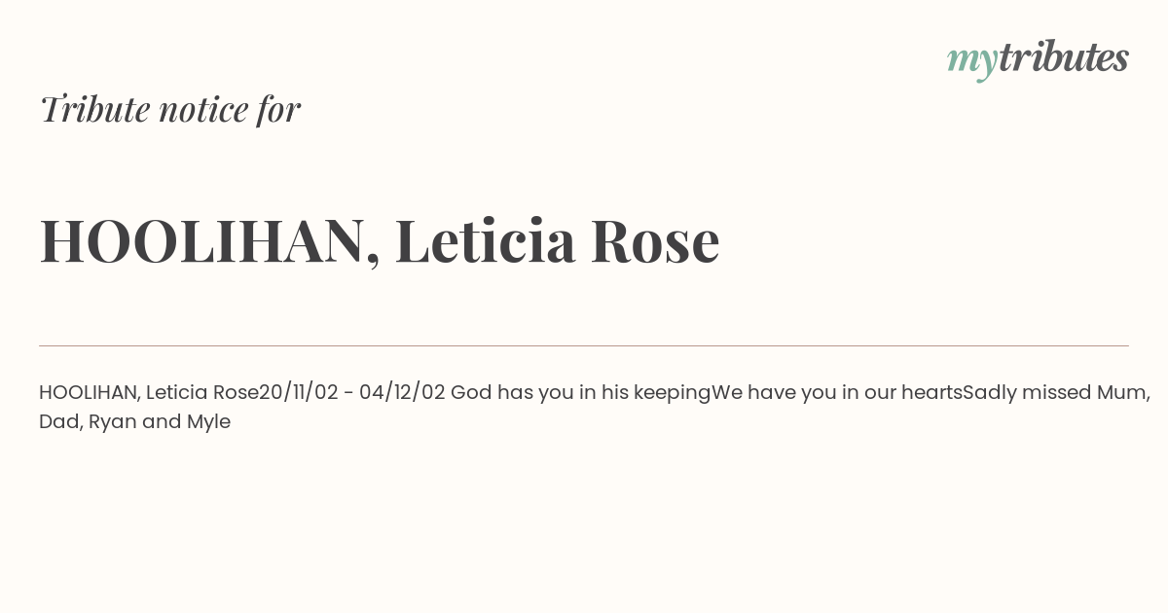Click the word "Mum," in the notice

point(1124,394)
